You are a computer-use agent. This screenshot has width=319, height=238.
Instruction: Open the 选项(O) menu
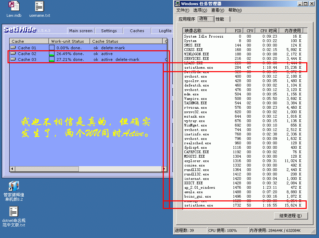[x=200, y=10]
